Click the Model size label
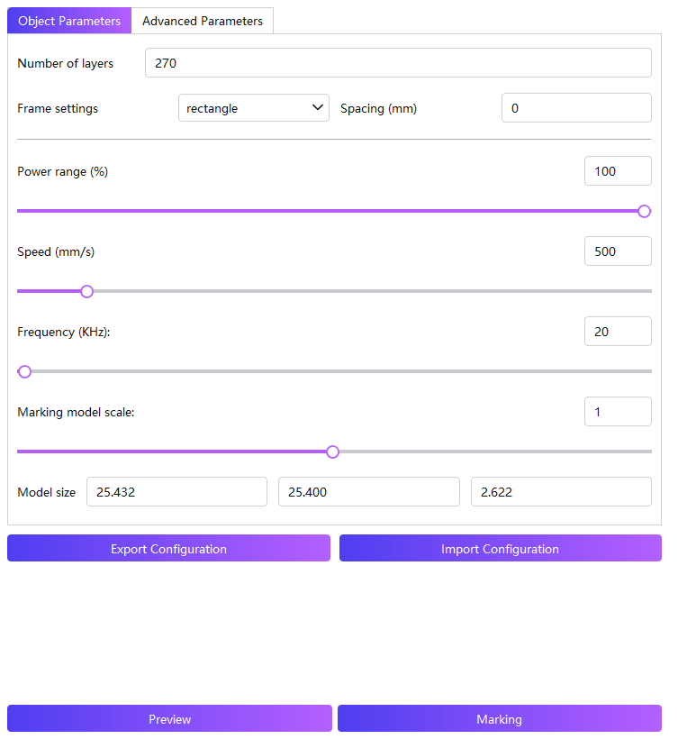678x739 pixels. [47, 492]
